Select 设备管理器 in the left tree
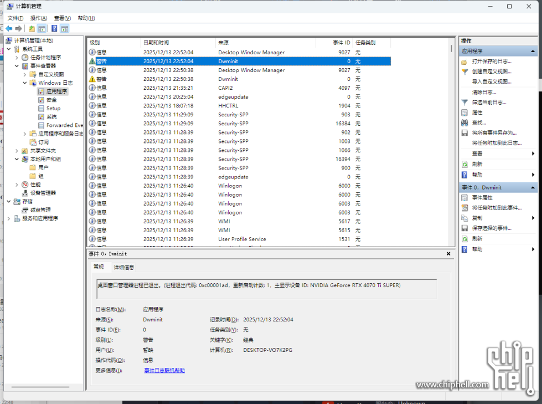Viewport: 542px width, 404px height. (43, 193)
